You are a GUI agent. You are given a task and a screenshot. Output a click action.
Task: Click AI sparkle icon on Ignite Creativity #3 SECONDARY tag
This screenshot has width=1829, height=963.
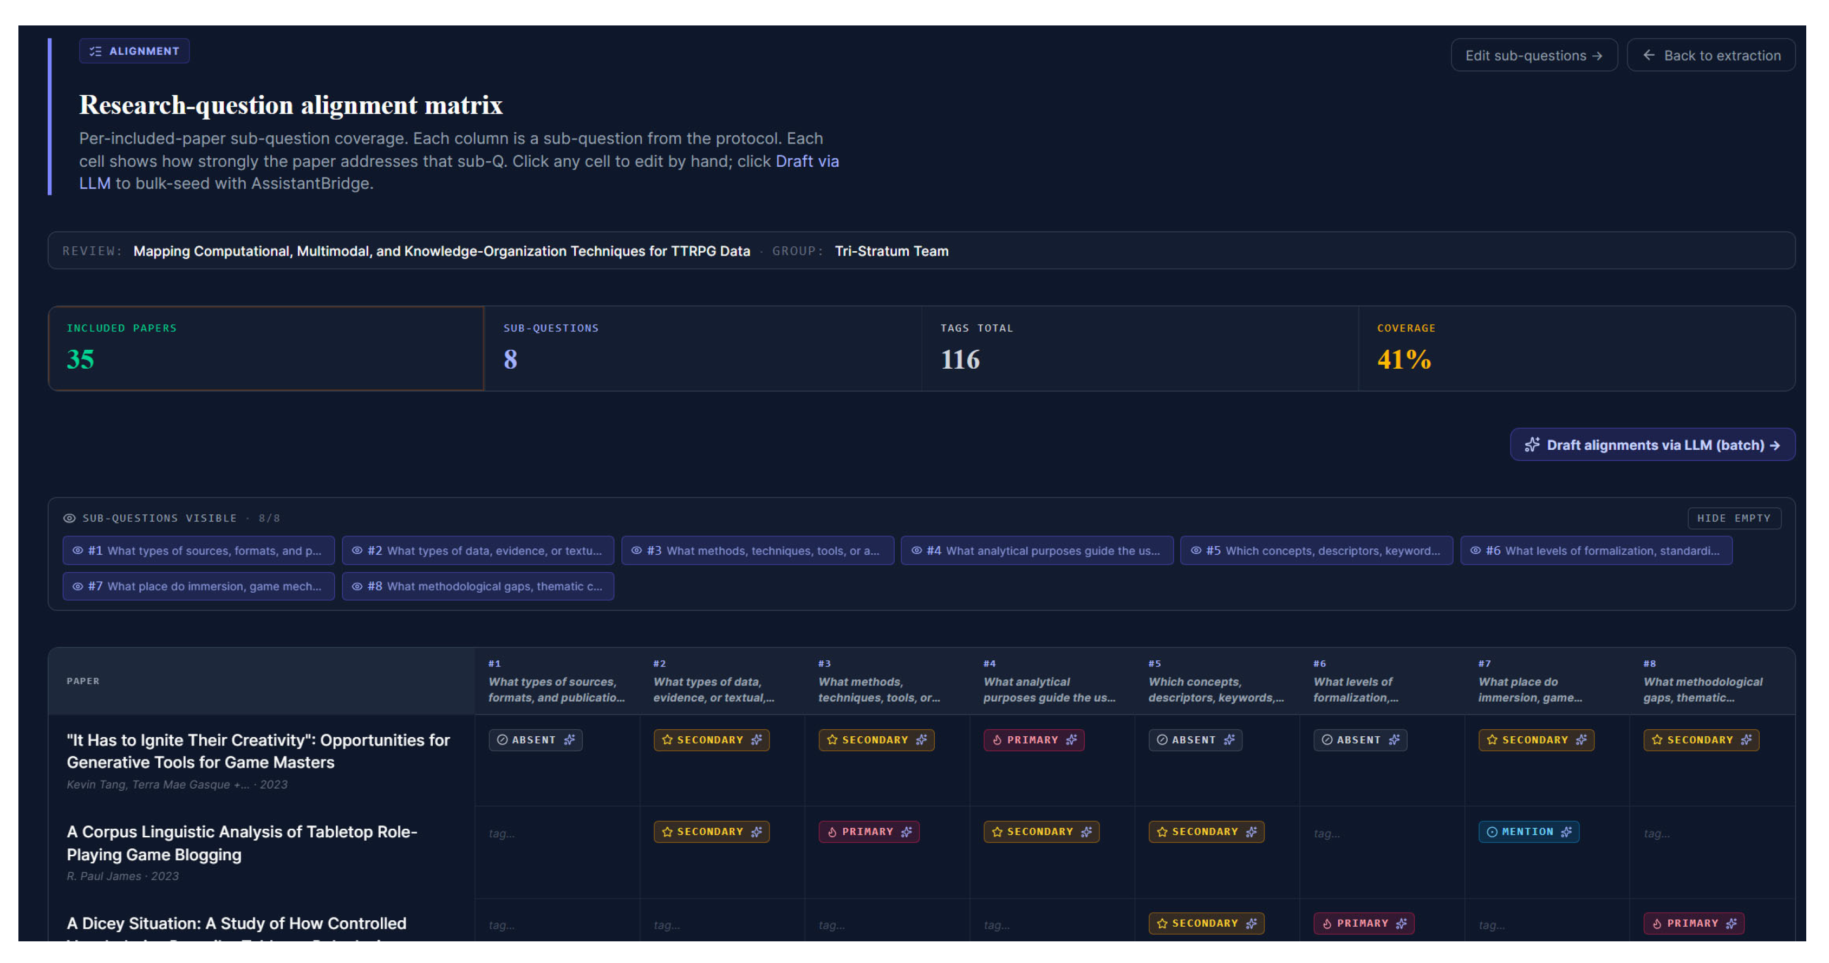click(922, 739)
